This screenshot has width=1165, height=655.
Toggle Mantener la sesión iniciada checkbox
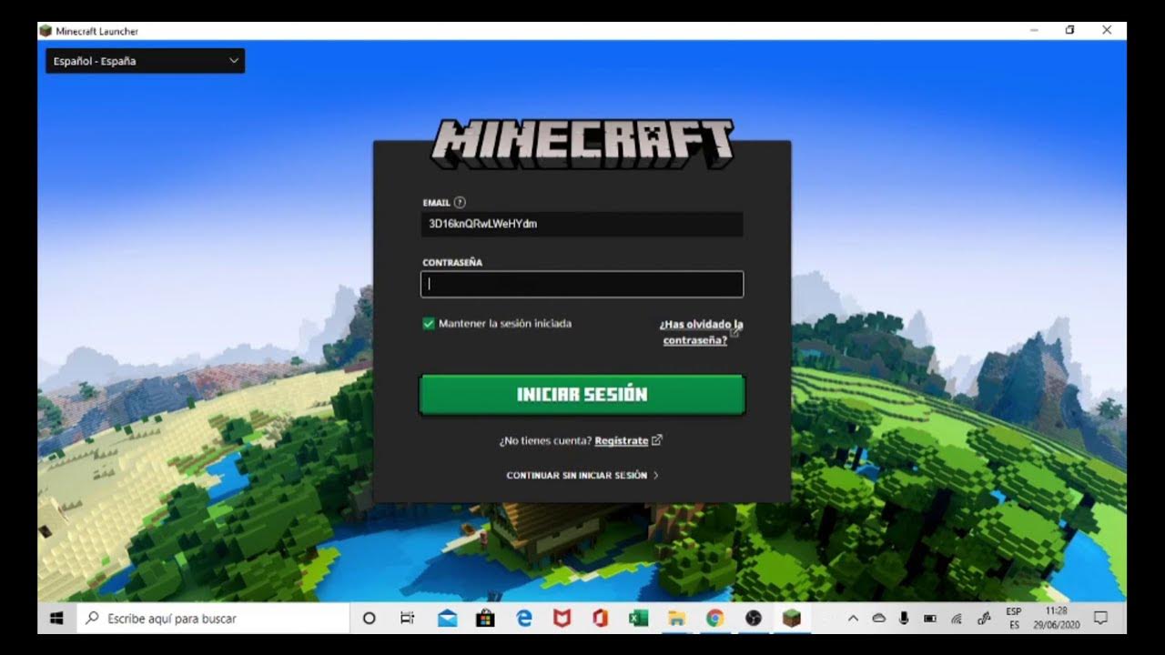click(x=429, y=324)
